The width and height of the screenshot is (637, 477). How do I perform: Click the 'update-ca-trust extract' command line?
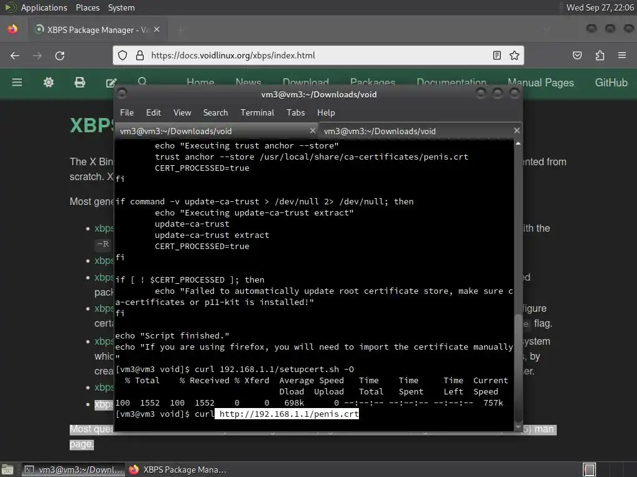[x=212, y=235]
